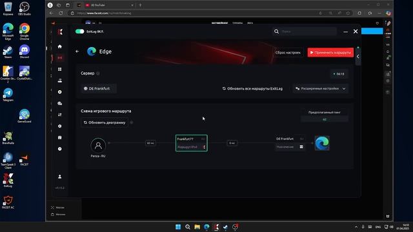The image size is (413, 232).
Task: Open Google Chrome desktop shortcut
Action: (25, 32)
